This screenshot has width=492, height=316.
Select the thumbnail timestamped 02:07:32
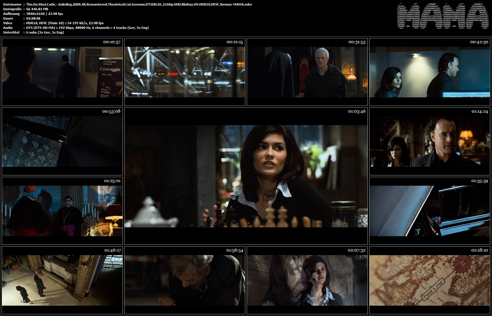(307, 280)
